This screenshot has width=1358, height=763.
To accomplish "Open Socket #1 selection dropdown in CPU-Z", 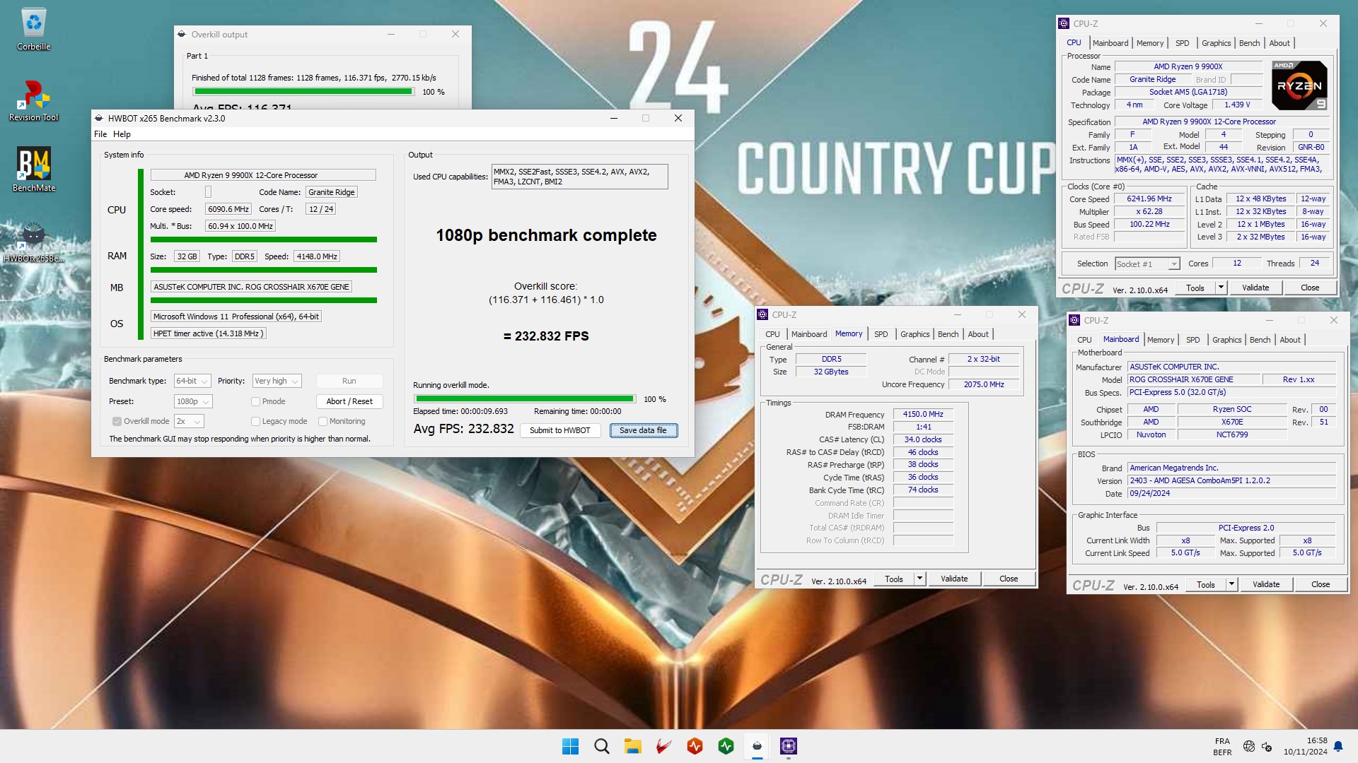I will pyautogui.click(x=1147, y=264).
